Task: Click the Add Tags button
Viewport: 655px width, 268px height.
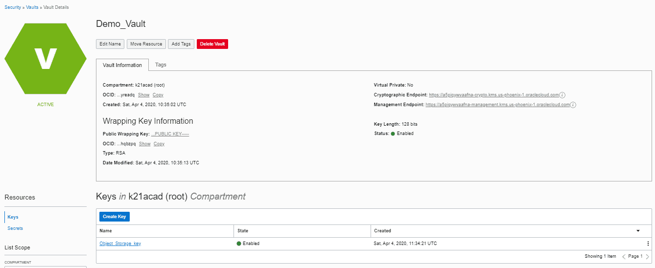Action: [181, 44]
